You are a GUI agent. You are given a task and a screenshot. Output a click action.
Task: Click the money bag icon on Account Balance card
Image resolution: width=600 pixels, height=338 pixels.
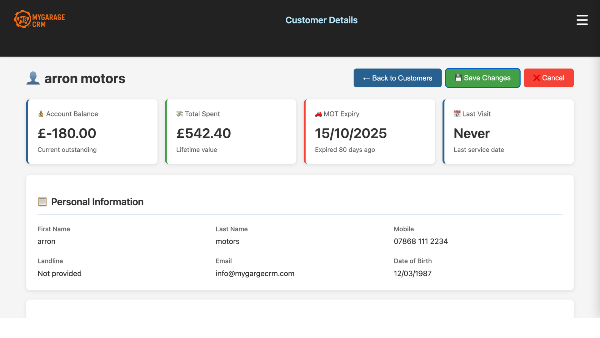point(41,114)
